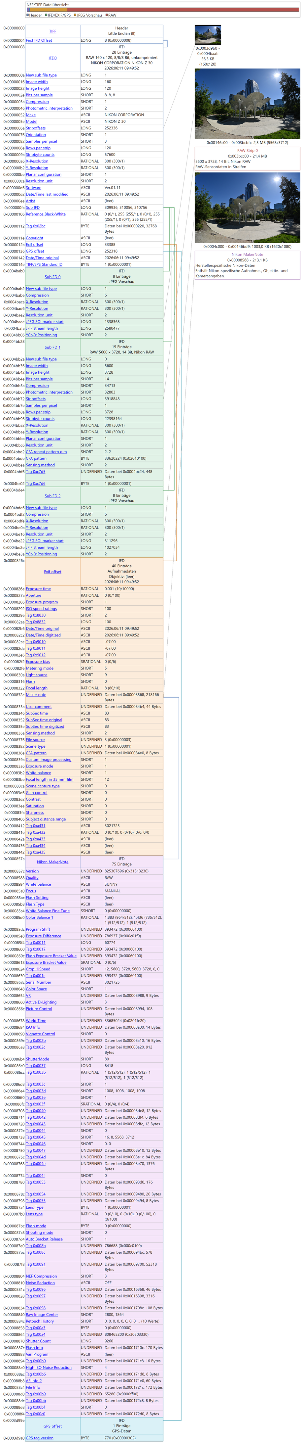The width and height of the screenshot is (302, 1443).
Task: Open the Sub IFD tag link
Action: (x=33, y=207)
